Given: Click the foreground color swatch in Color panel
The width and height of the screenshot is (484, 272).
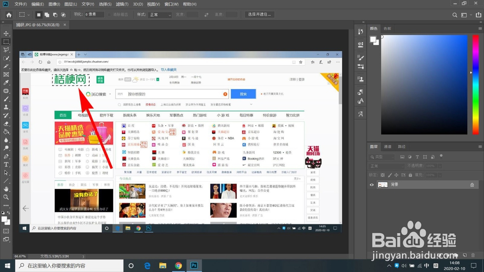Looking at the screenshot, I should [373, 39].
